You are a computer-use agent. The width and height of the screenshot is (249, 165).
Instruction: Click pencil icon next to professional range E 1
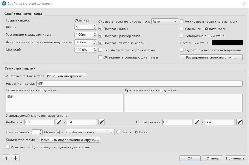[197, 122]
